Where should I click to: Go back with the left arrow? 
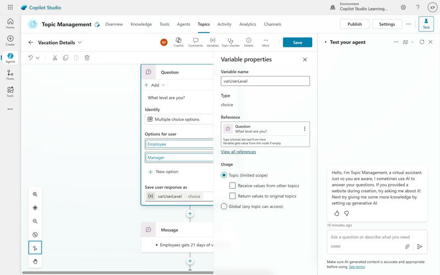click(x=31, y=42)
